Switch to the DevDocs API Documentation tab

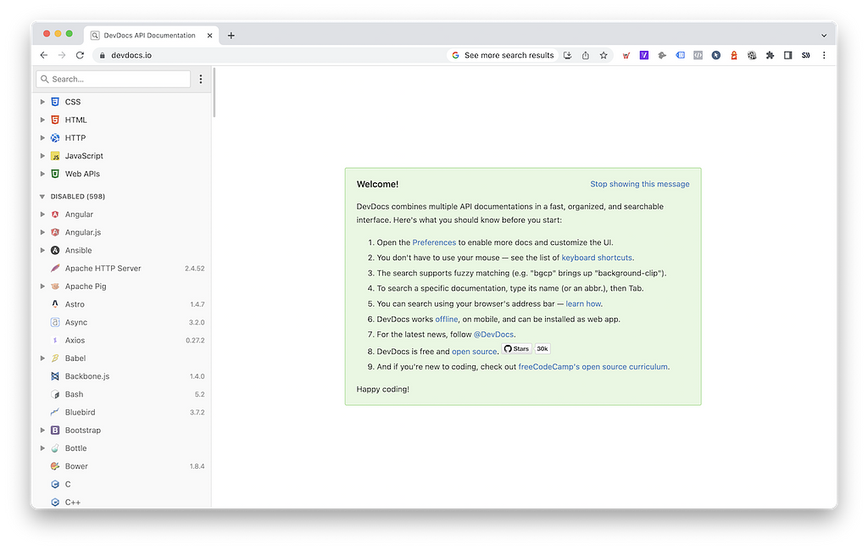coord(151,36)
